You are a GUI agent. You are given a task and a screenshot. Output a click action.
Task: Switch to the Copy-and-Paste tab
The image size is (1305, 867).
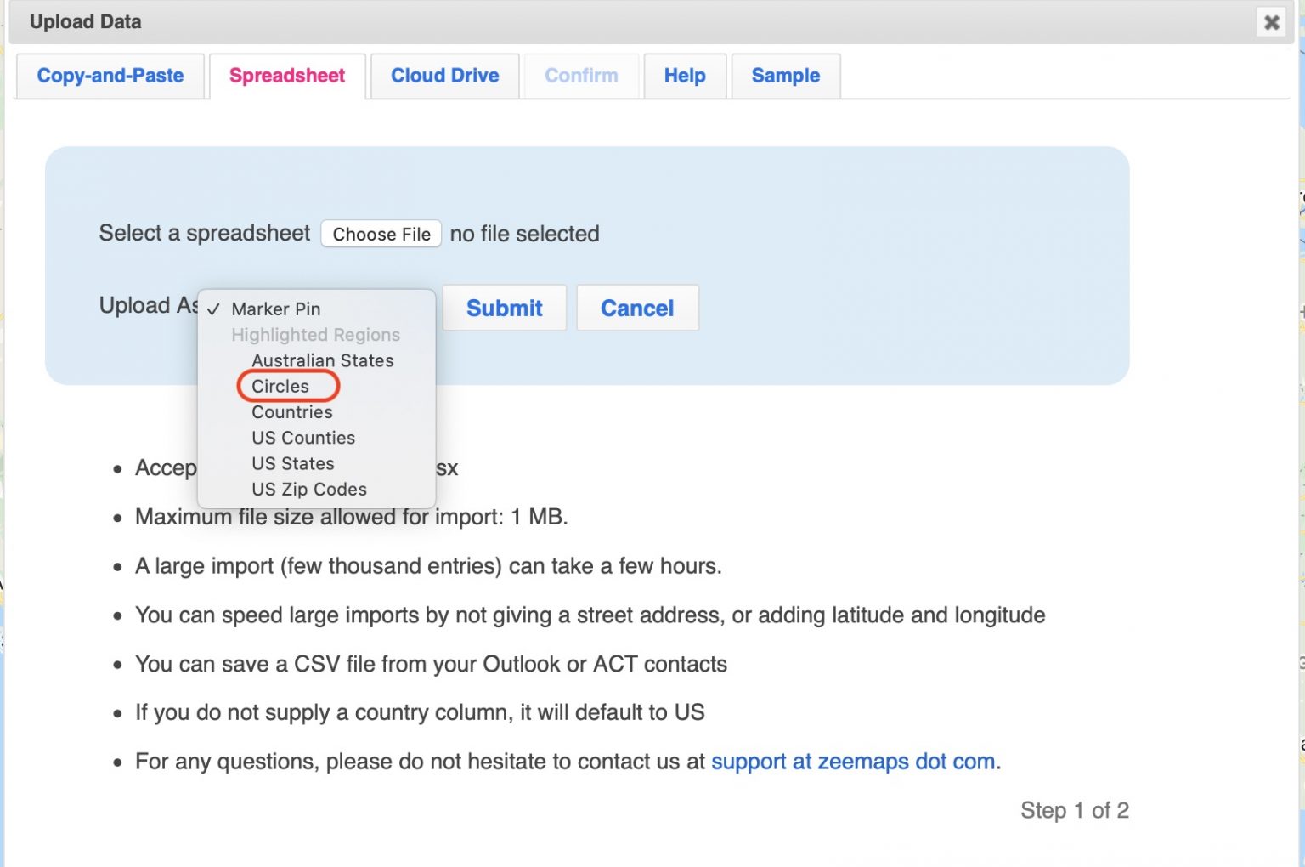(x=110, y=76)
